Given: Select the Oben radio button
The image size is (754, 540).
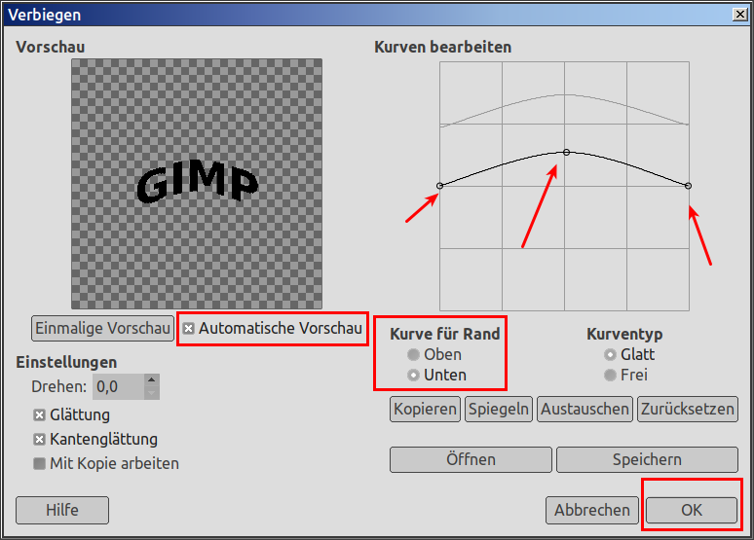Looking at the screenshot, I should (x=413, y=354).
